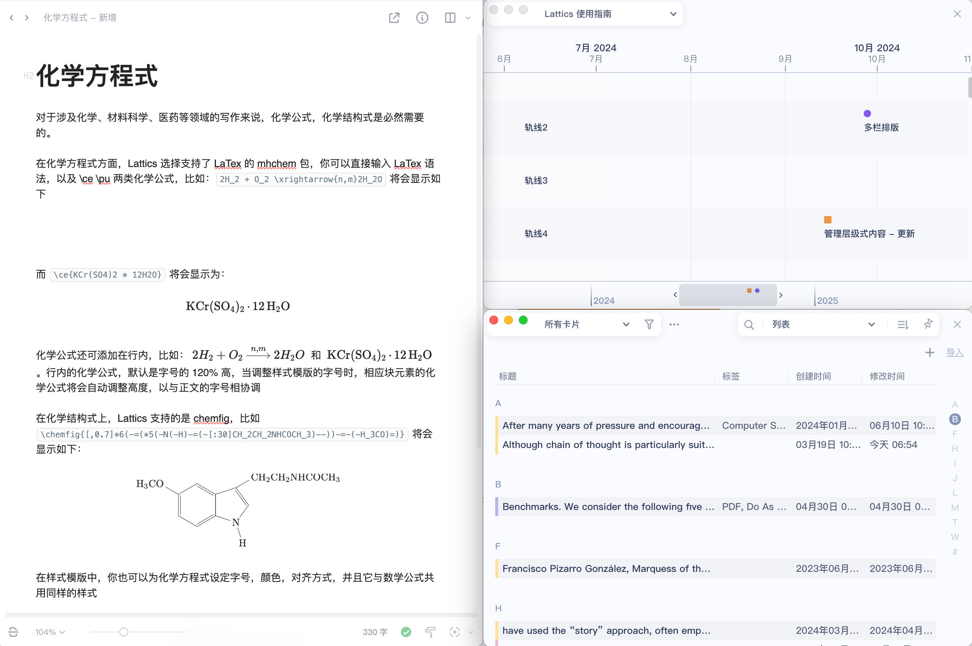Sort by 创建时间 column header

click(x=813, y=376)
